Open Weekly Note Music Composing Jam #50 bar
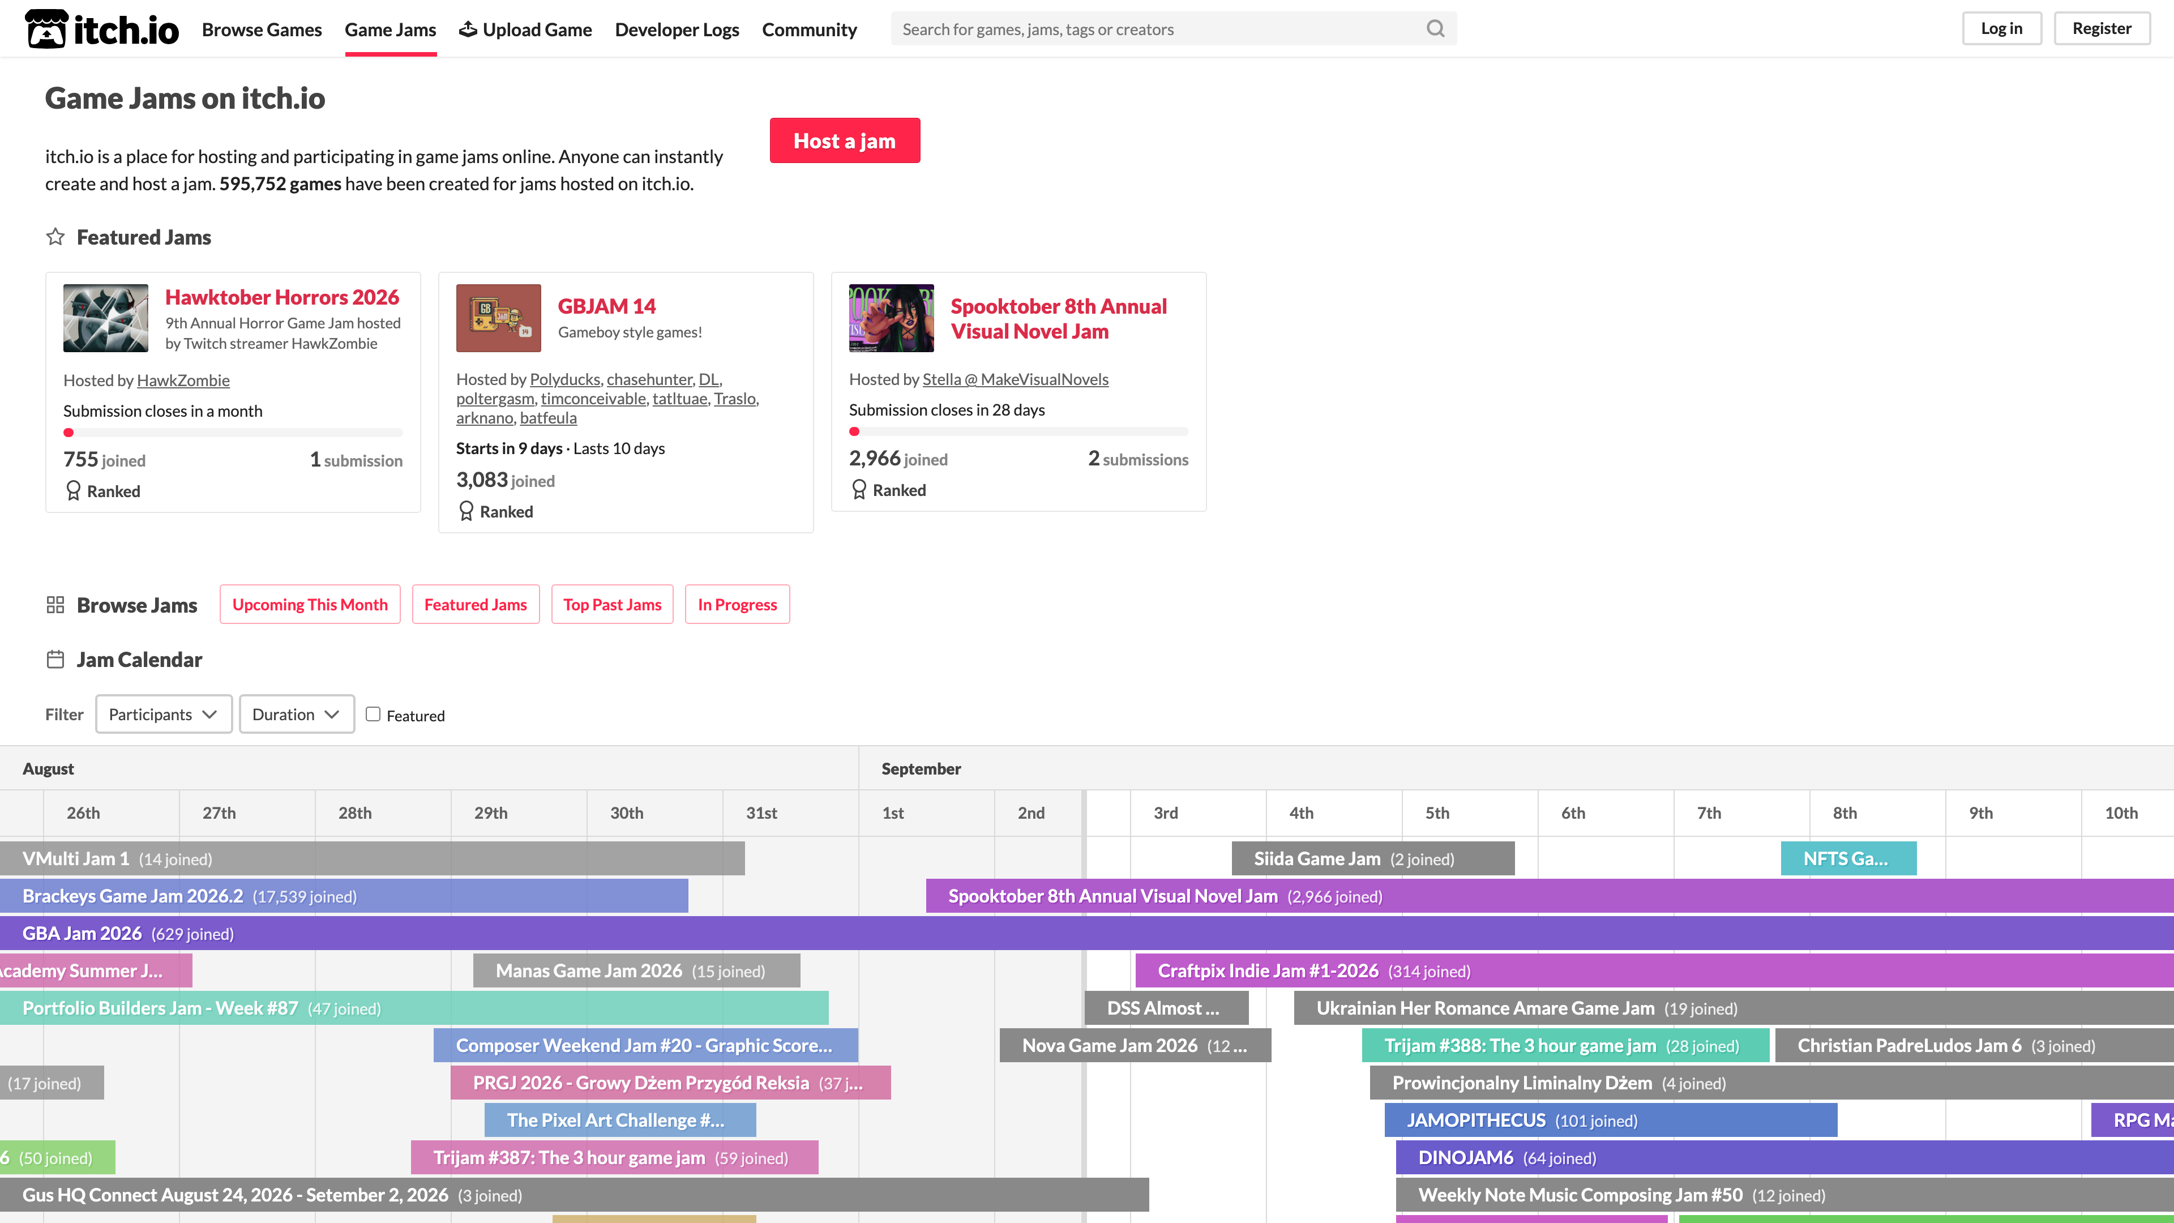2174x1223 pixels. click(x=1785, y=1195)
